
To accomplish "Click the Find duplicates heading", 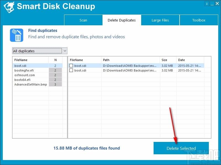I will coord(43,31).
